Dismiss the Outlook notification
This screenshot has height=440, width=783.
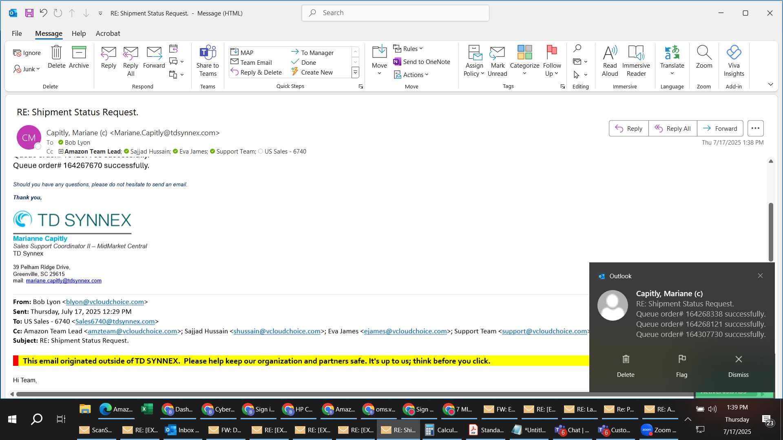(738, 365)
